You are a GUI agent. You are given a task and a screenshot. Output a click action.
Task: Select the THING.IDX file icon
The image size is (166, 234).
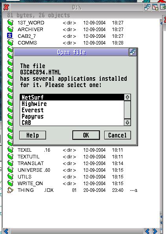click(10, 190)
